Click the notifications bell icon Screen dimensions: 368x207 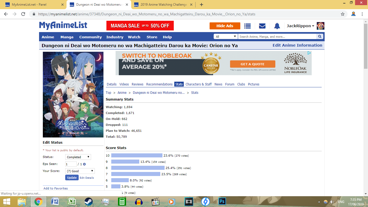pos(277,26)
